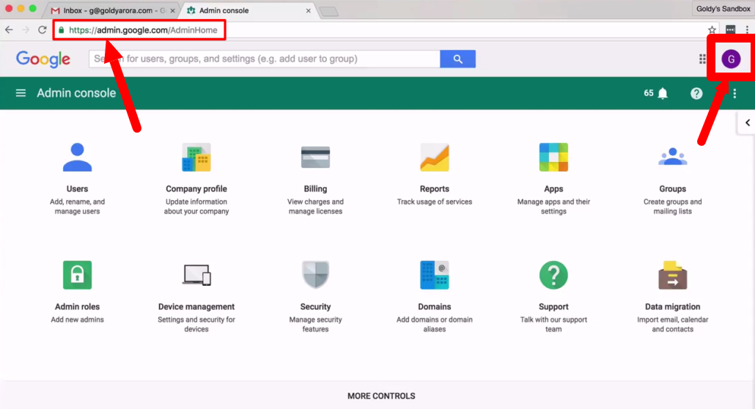755x409 pixels.
Task: Open the purple G account avatar
Action: (731, 59)
